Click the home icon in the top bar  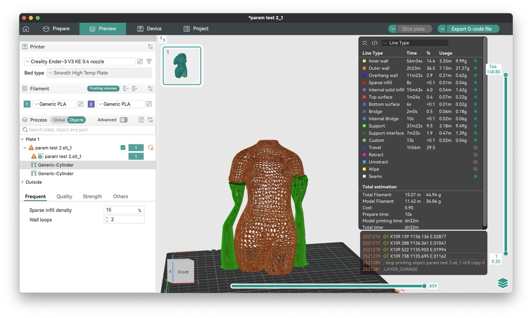click(x=26, y=29)
